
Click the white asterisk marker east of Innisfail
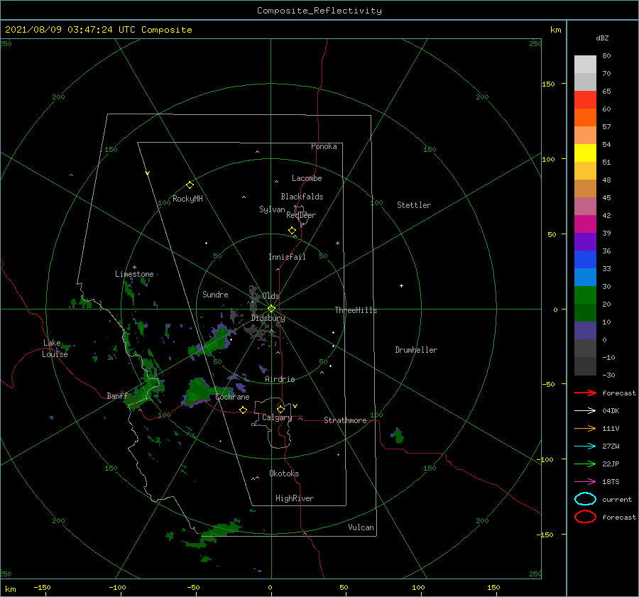[x=337, y=243]
